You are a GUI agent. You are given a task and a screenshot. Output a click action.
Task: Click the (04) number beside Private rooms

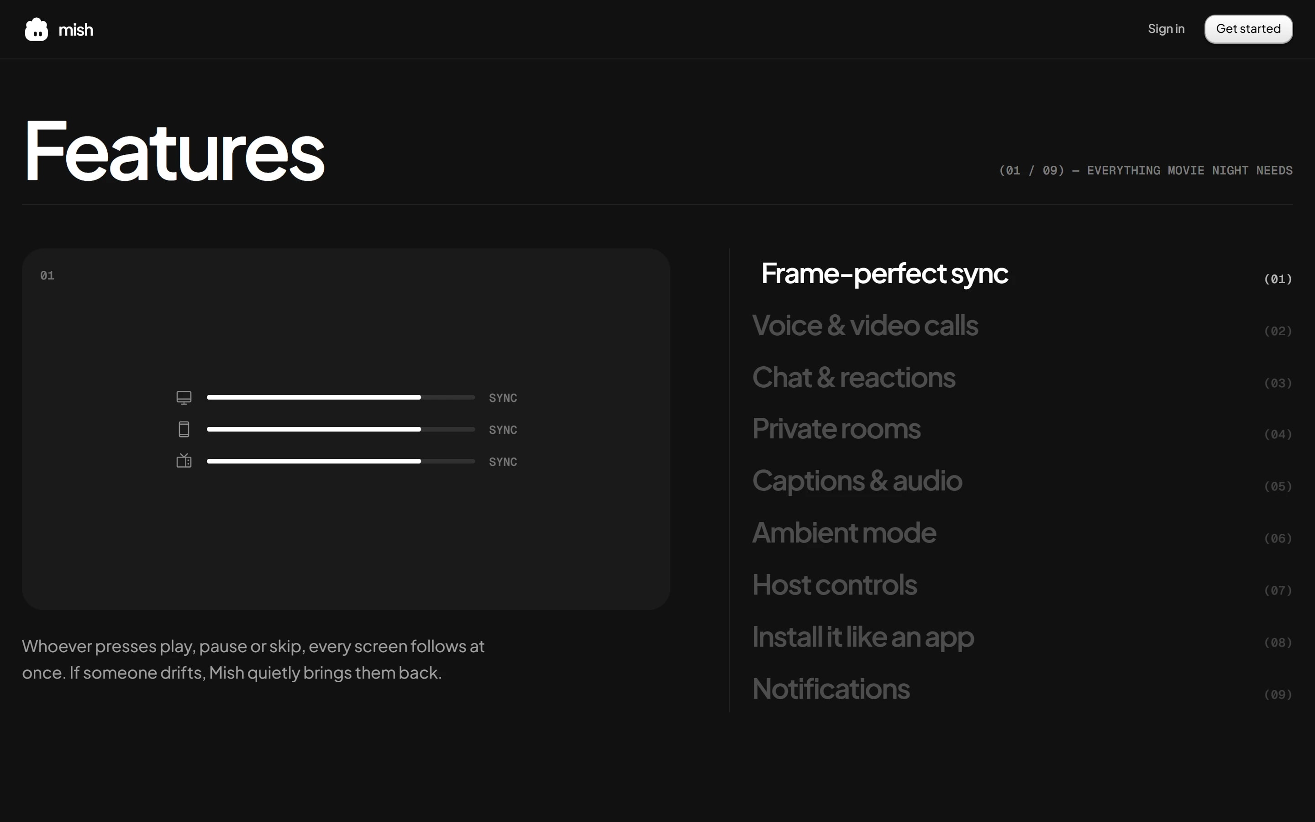point(1278,434)
